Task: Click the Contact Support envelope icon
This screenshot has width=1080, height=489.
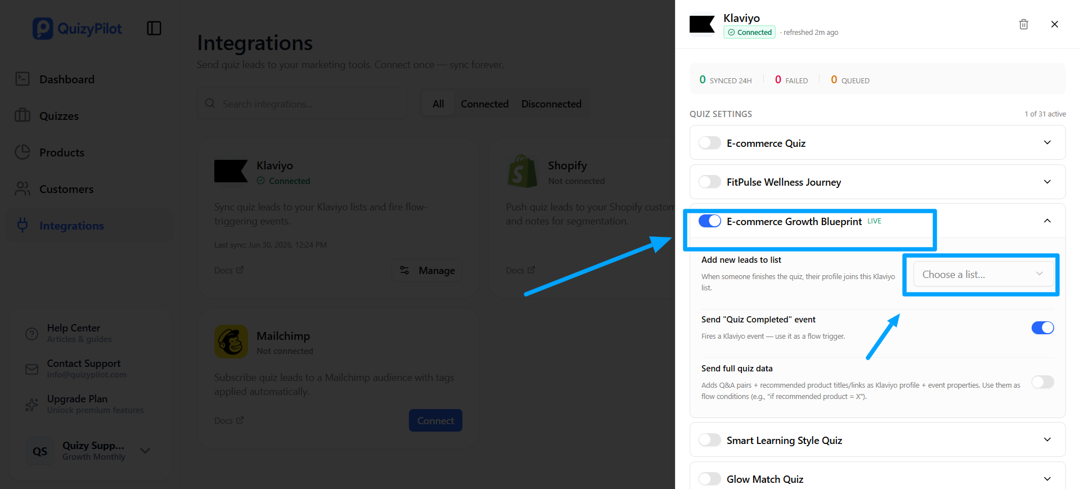Action: pyautogui.click(x=32, y=369)
